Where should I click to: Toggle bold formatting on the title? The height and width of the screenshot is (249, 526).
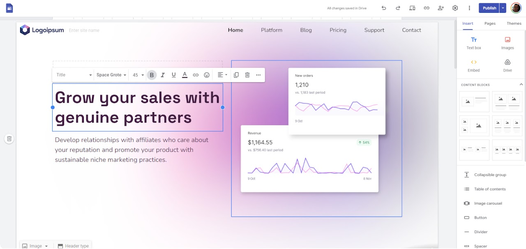tap(152, 75)
